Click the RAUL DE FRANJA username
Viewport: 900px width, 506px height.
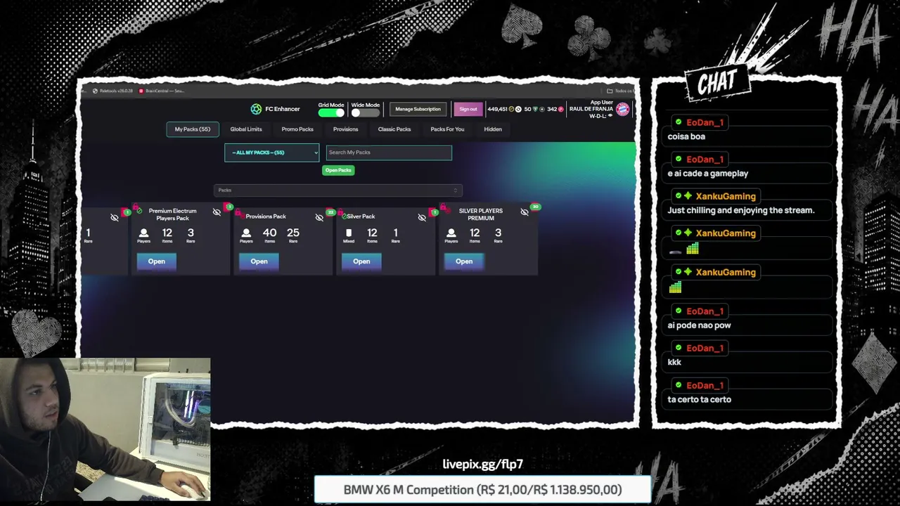click(591, 109)
